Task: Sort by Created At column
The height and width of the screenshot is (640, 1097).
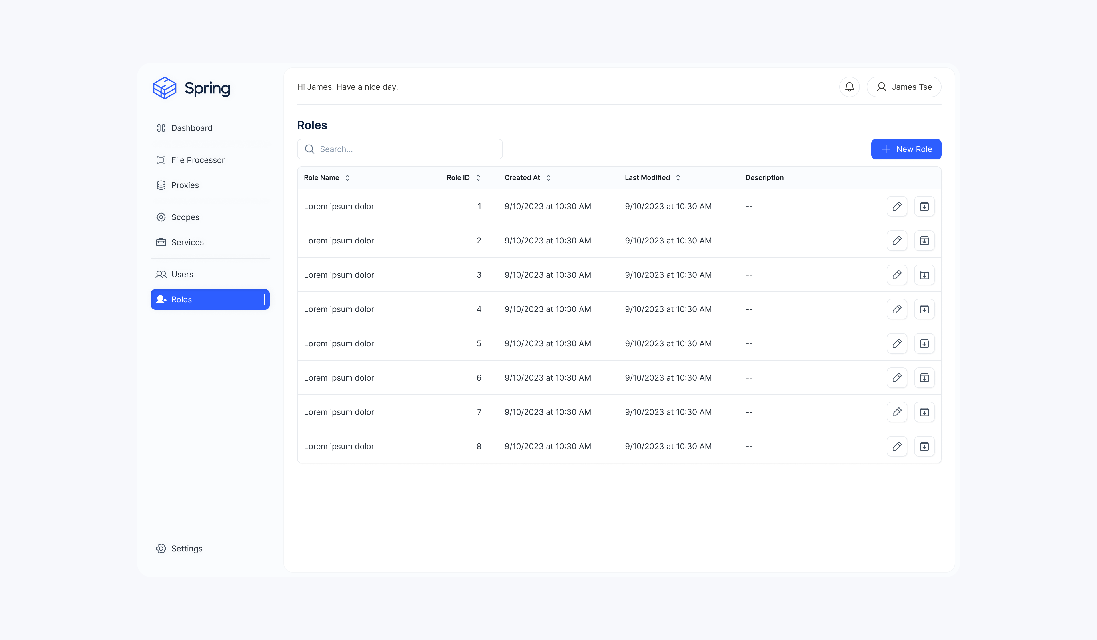Action: (548, 178)
